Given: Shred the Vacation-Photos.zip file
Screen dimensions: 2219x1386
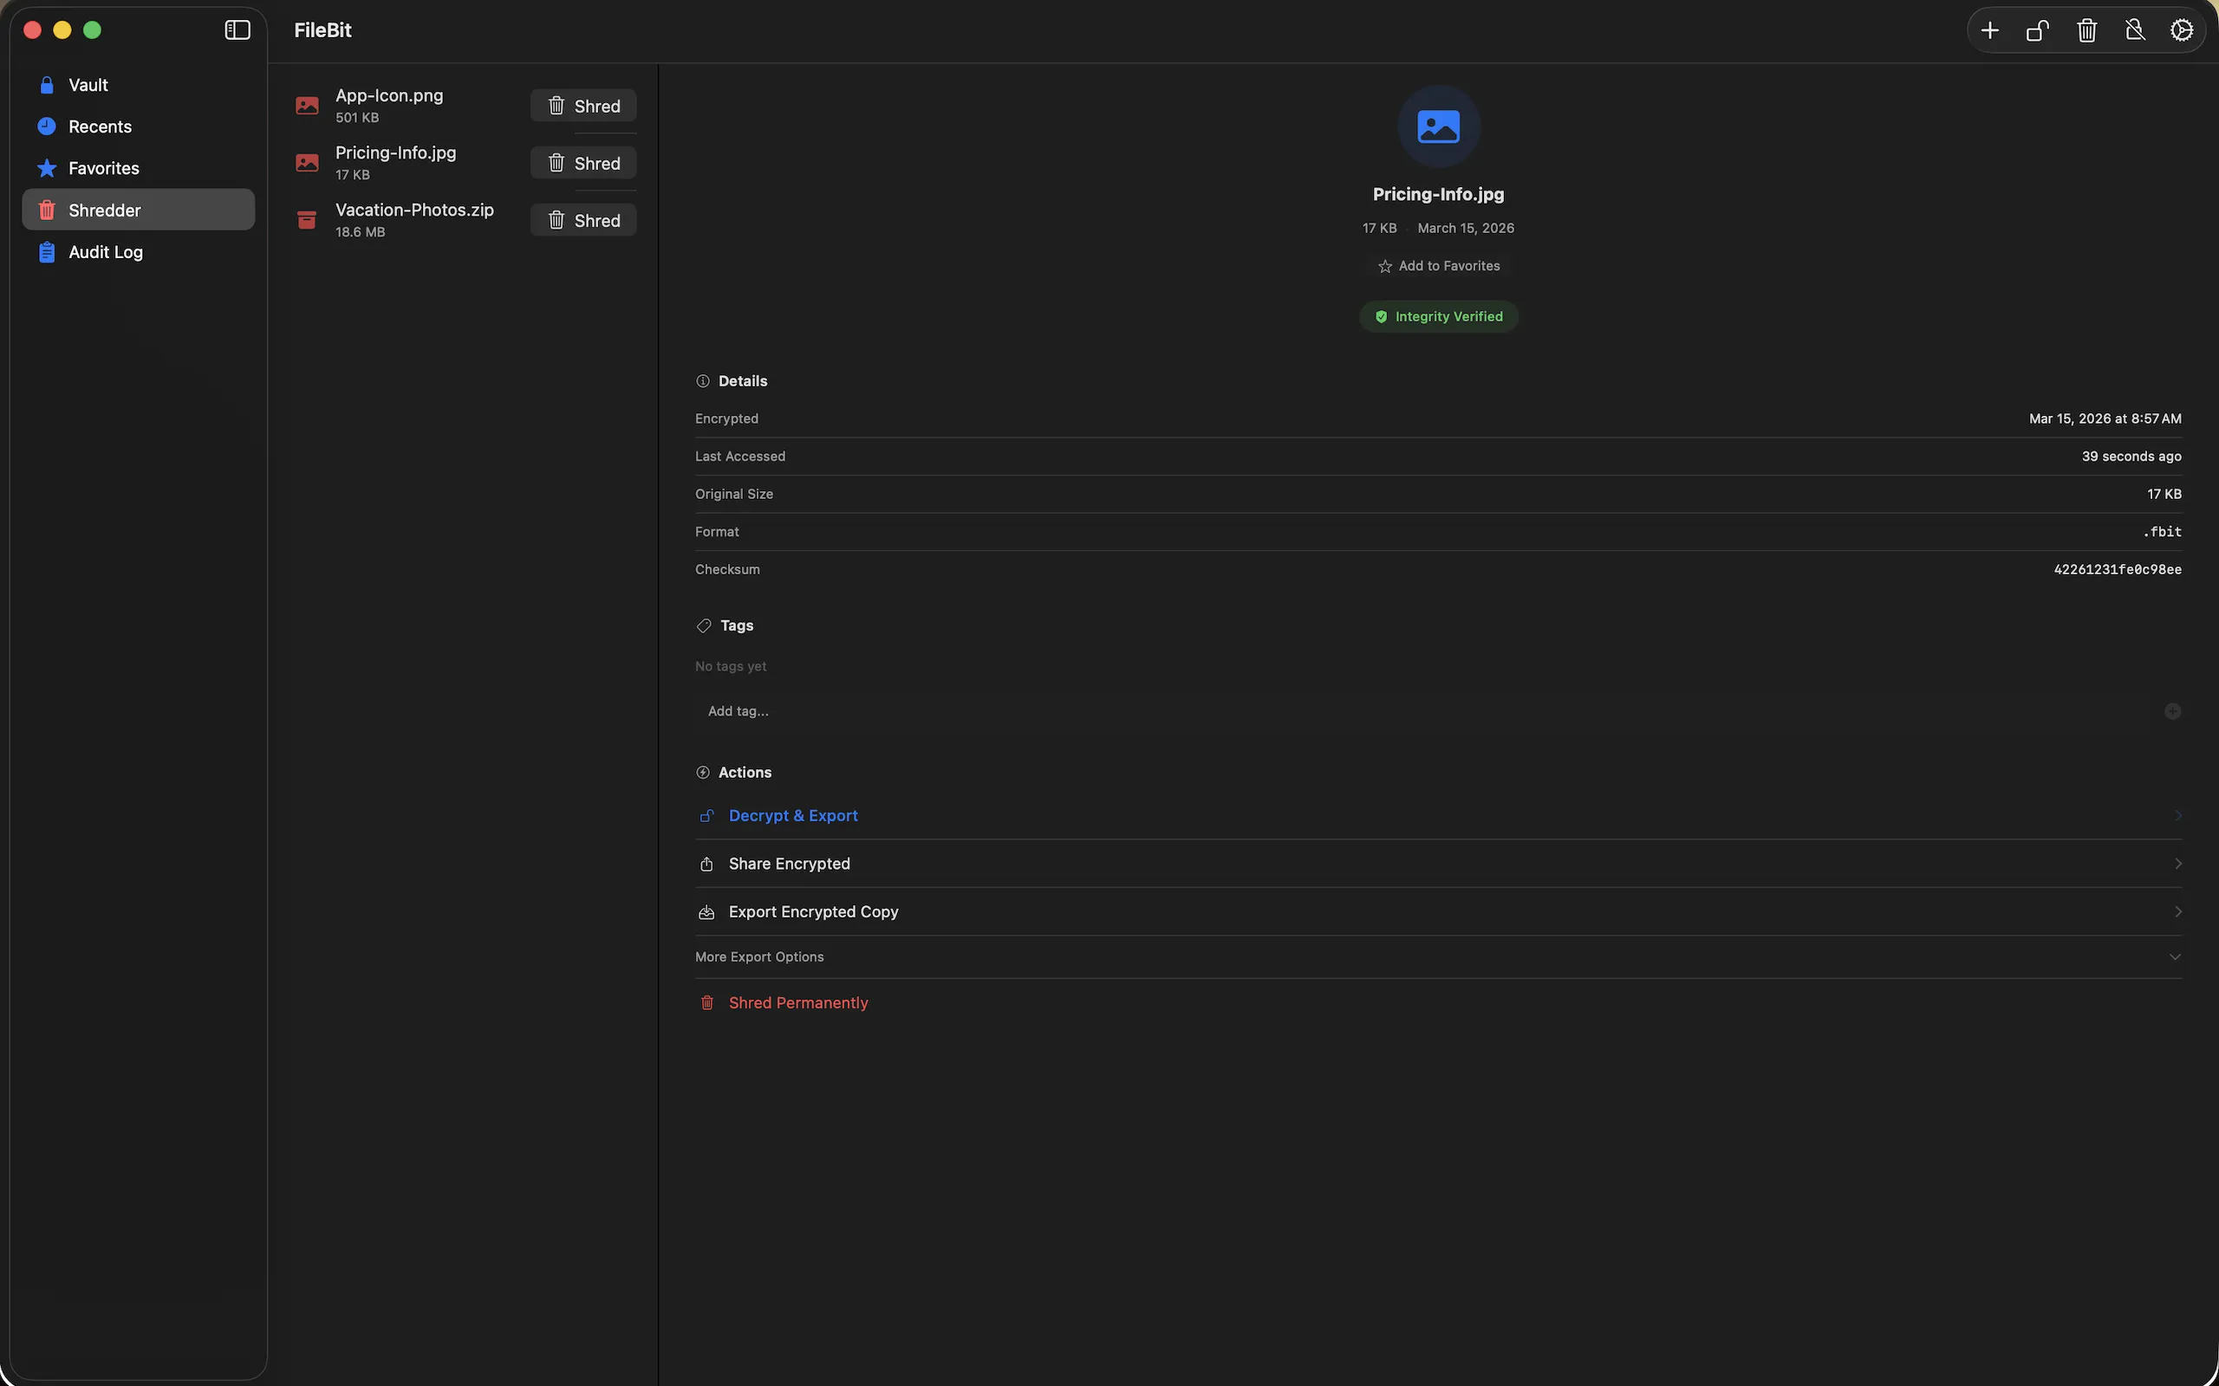Looking at the screenshot, I should pos(584,220).
